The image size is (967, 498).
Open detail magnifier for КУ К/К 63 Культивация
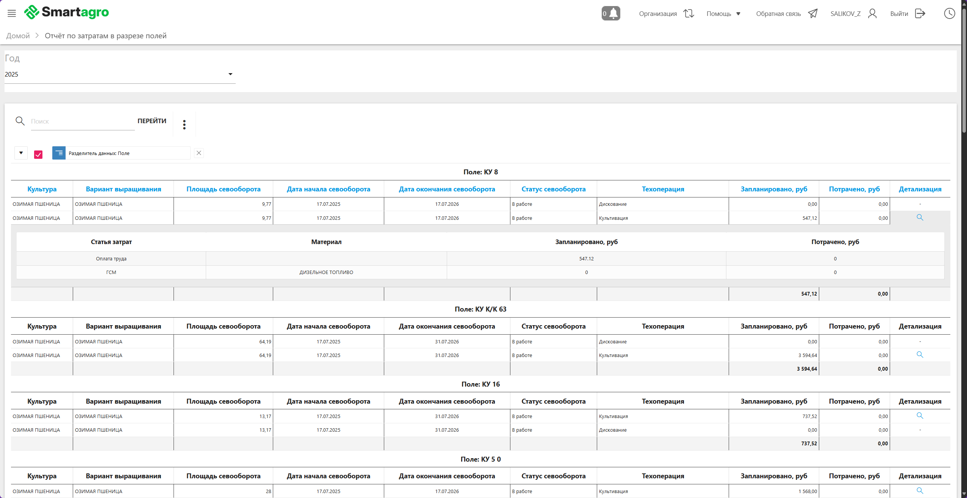click(x=920, y=355)
